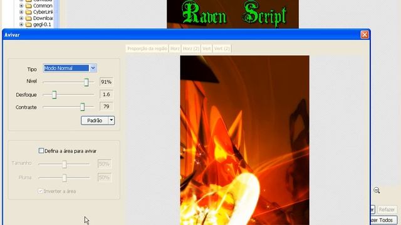Click the zoom out magnifier icon
Image resolution: width=401 pixels, height=225 pixels.
(377, 190)
